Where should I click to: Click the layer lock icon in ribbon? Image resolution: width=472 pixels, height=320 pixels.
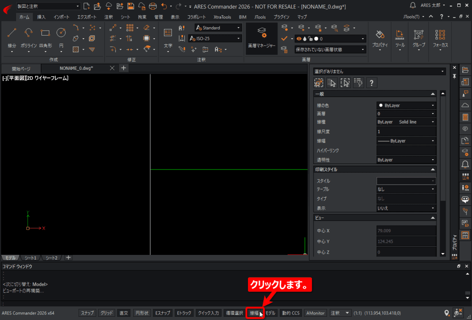[x=318, y=28]
